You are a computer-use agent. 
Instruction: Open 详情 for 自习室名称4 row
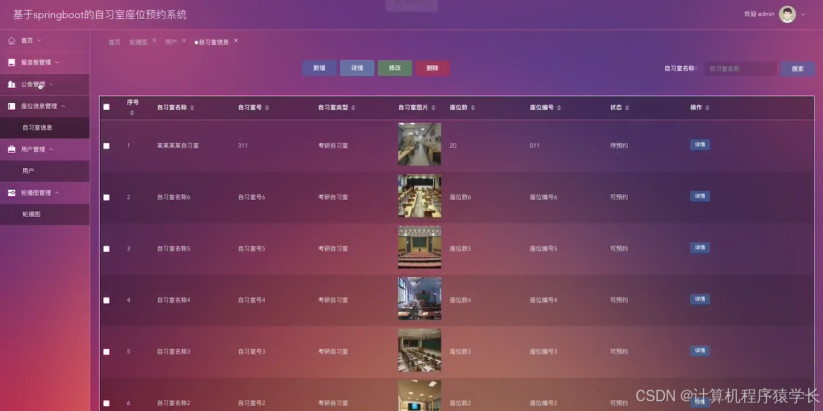(700, 299)
